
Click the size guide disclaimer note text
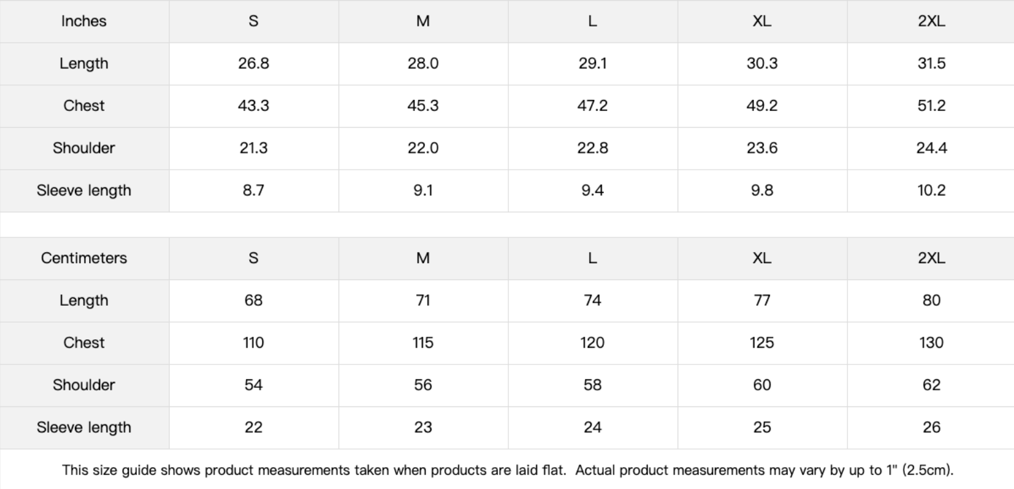507,470
